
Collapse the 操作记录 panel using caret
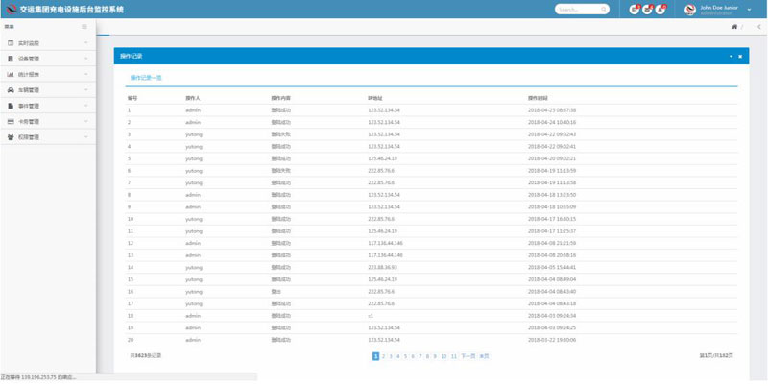(730, 57)
